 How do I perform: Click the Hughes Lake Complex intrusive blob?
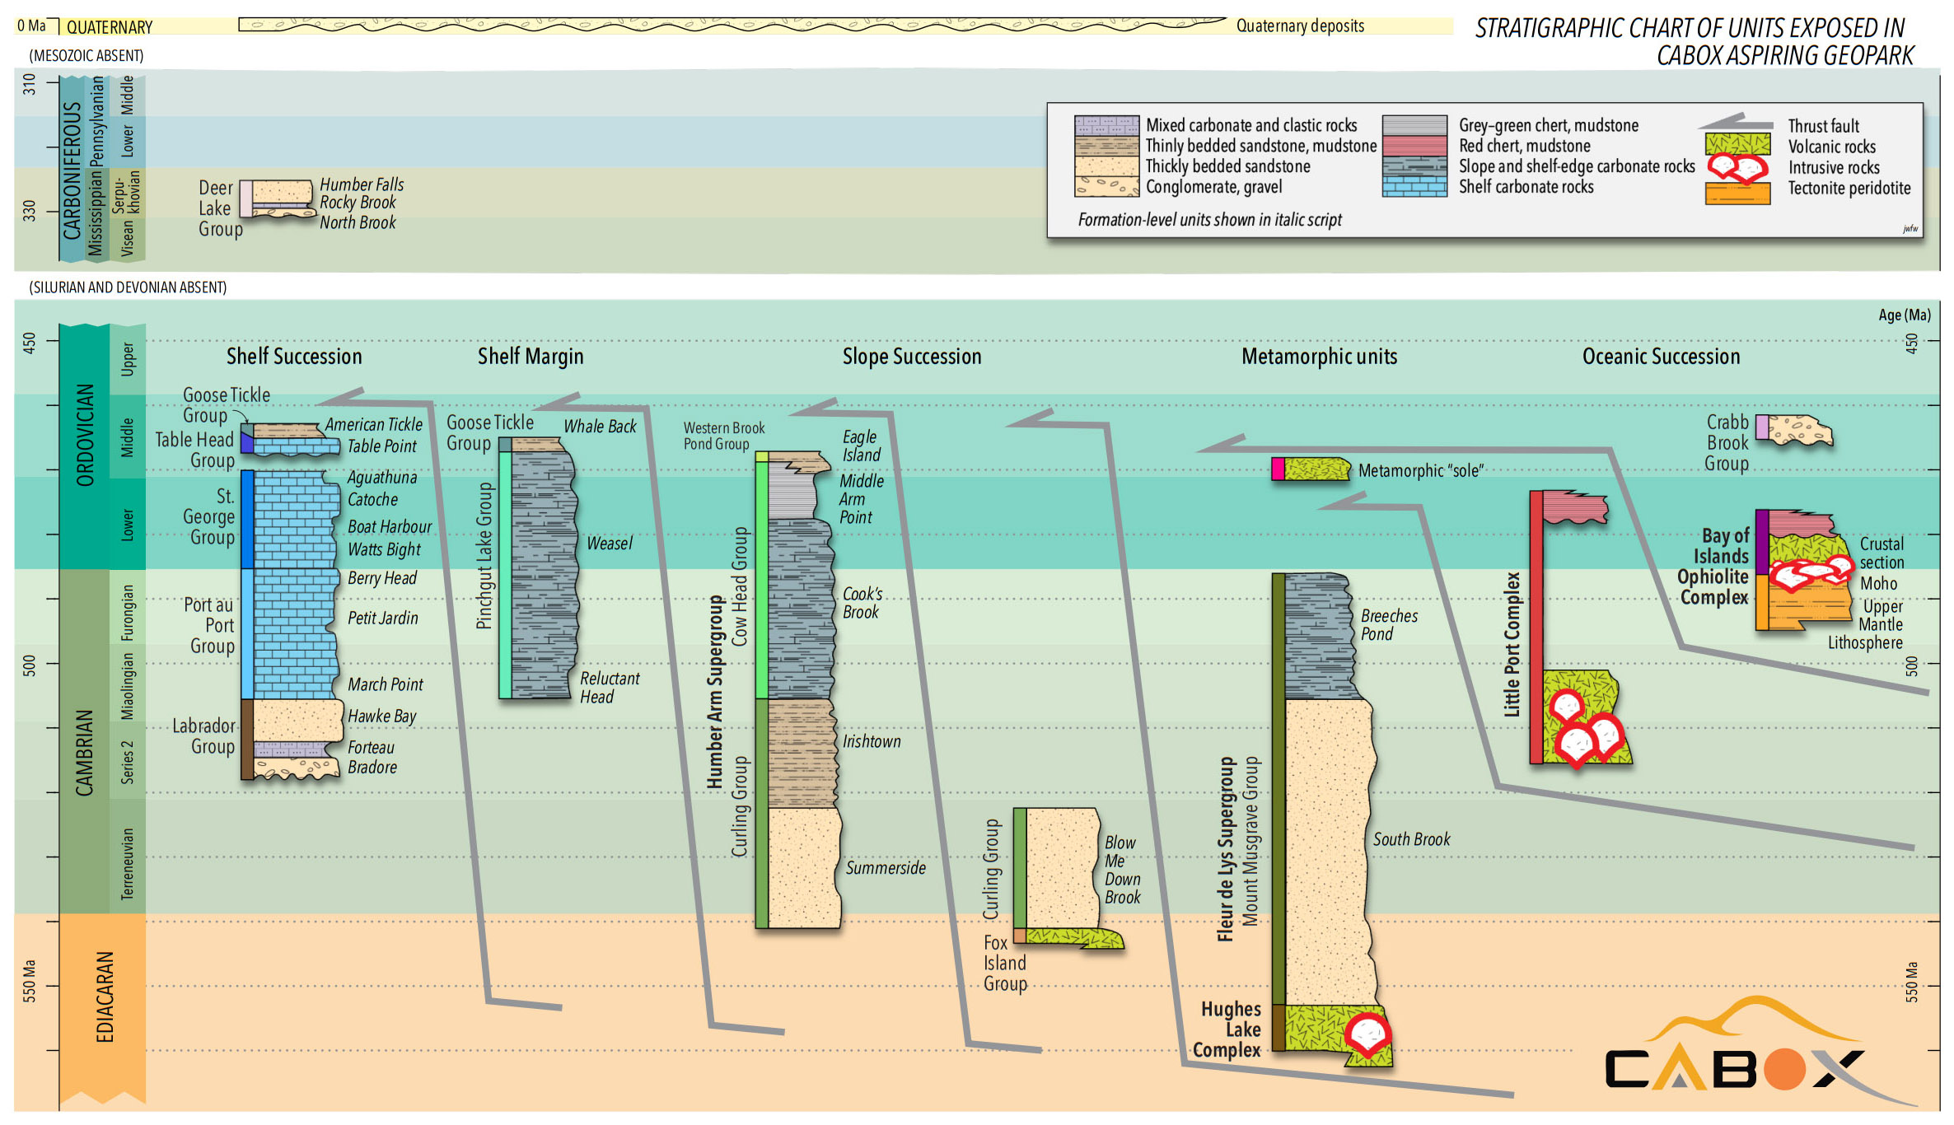(1367, 1034)
